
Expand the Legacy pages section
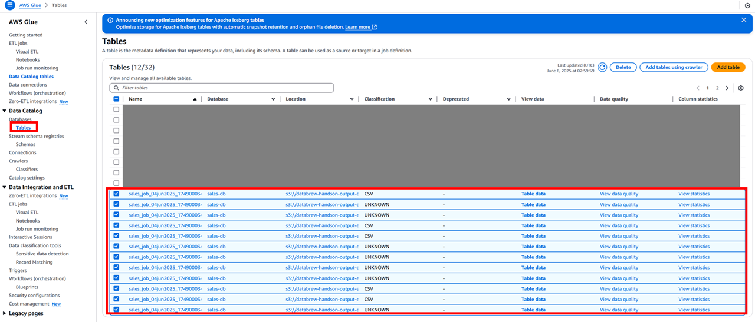5,313
